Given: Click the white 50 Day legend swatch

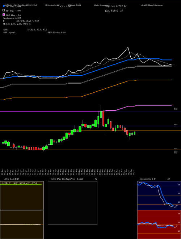Looking at the screenshot, I should pos(4,11).
